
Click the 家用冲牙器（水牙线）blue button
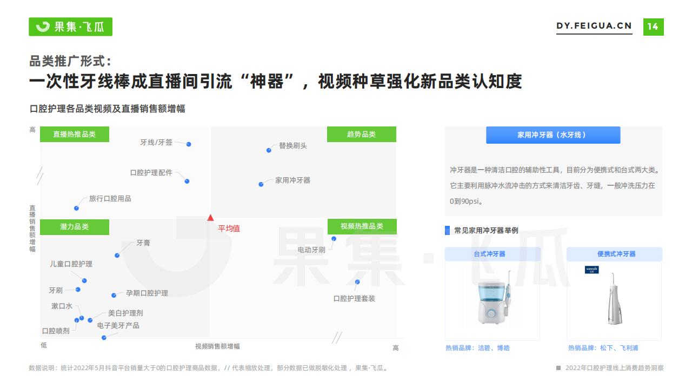click(553, 135)
